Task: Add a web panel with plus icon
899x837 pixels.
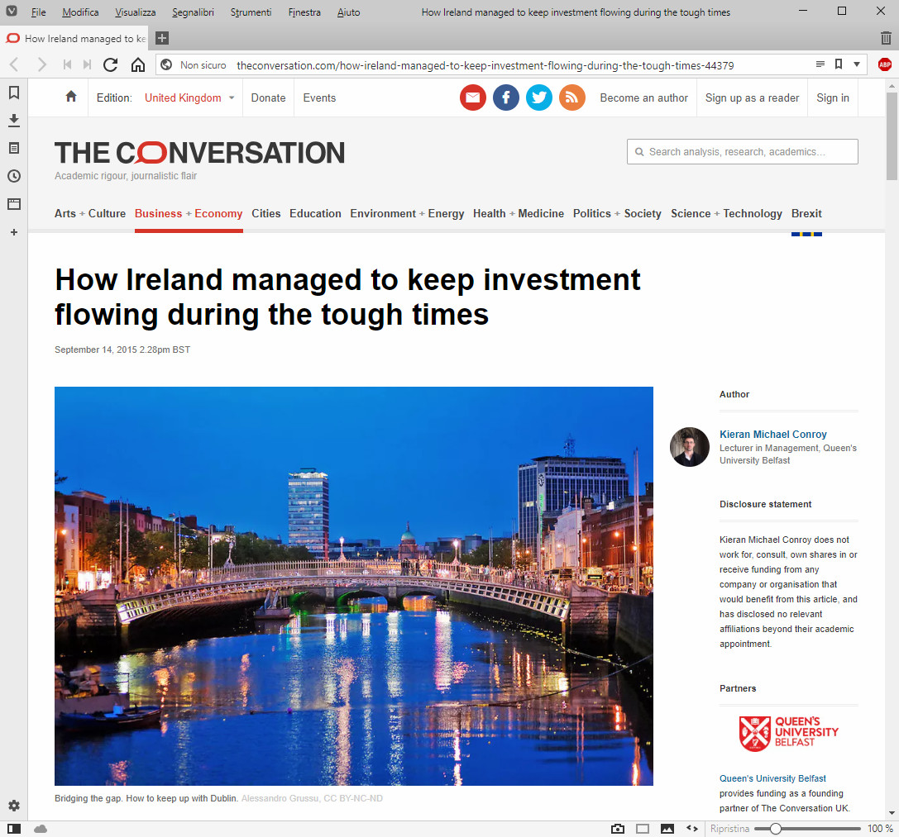Action: click(14, 232)
